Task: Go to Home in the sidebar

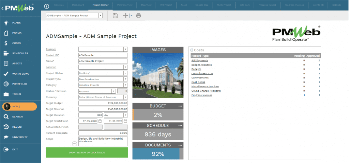Action: click(x=19, y=107)
